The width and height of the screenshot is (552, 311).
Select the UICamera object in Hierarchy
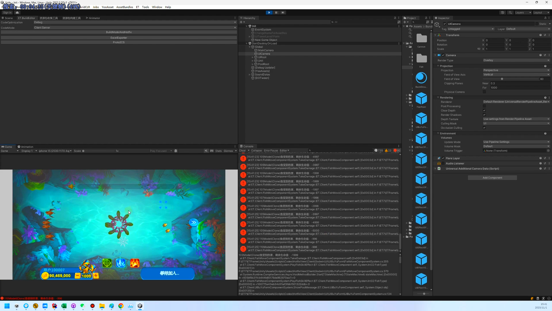[264, 54]
